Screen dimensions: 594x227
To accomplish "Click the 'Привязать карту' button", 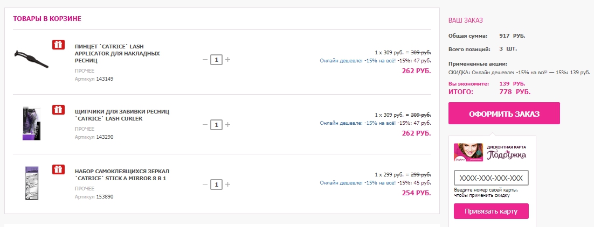I will [x=491, y=211].
